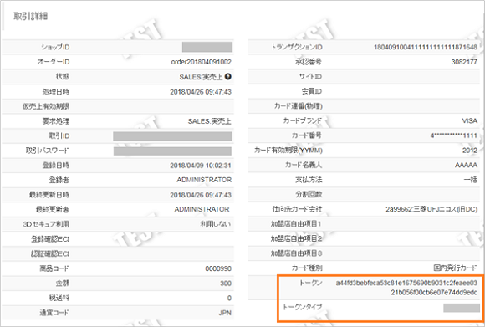Click the expiry value 2012

point(470,151)
